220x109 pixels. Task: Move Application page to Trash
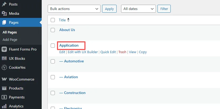pos(122,52)
